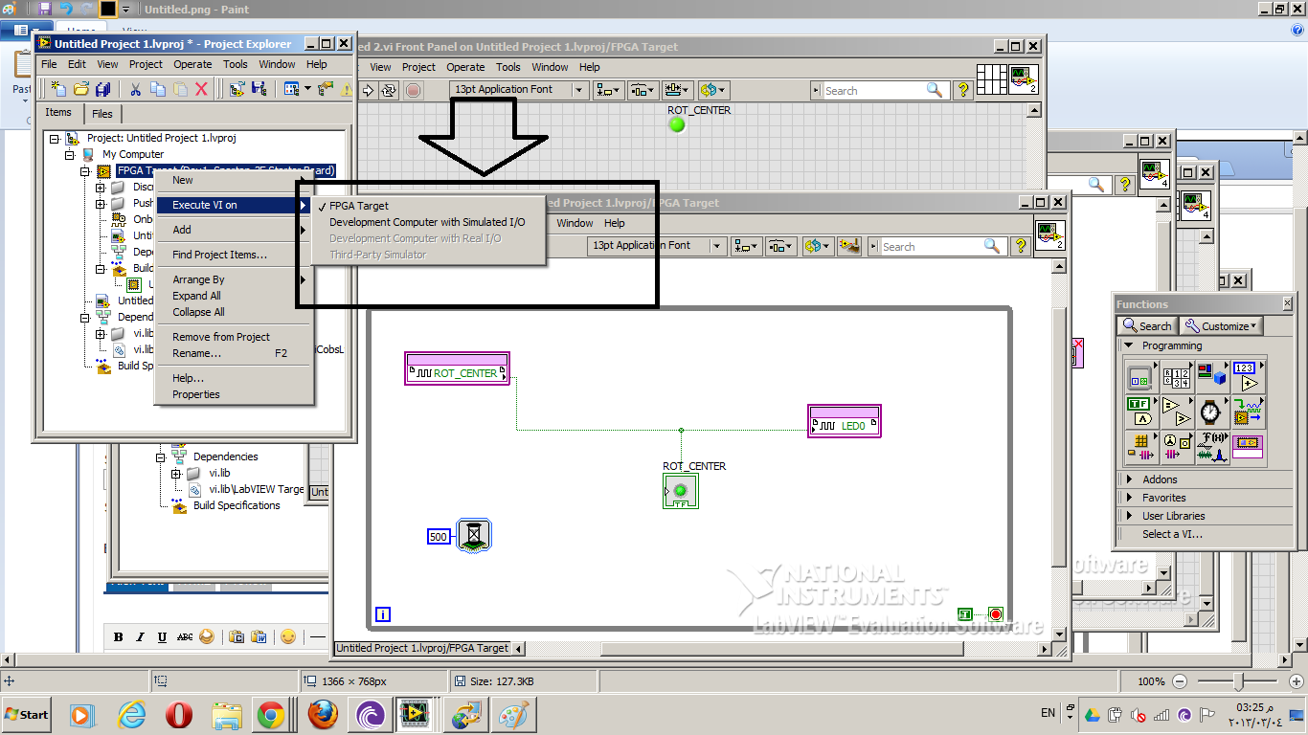The image size is (1308, 735).
Task: Open the Array palette in Functions panel
Action: coord(1175,375)
